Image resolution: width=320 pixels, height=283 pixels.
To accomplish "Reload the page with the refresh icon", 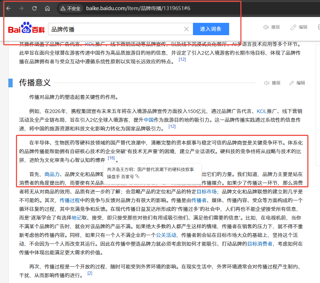I will [x=34, y=8].
